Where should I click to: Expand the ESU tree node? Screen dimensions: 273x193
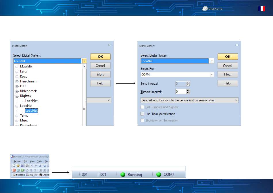(x=17, y=86)
